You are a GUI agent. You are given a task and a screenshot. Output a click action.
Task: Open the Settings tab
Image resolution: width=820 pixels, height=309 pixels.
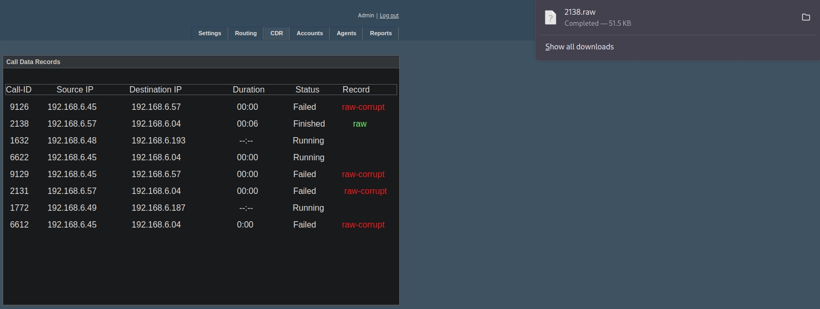[x=209, y=33]
